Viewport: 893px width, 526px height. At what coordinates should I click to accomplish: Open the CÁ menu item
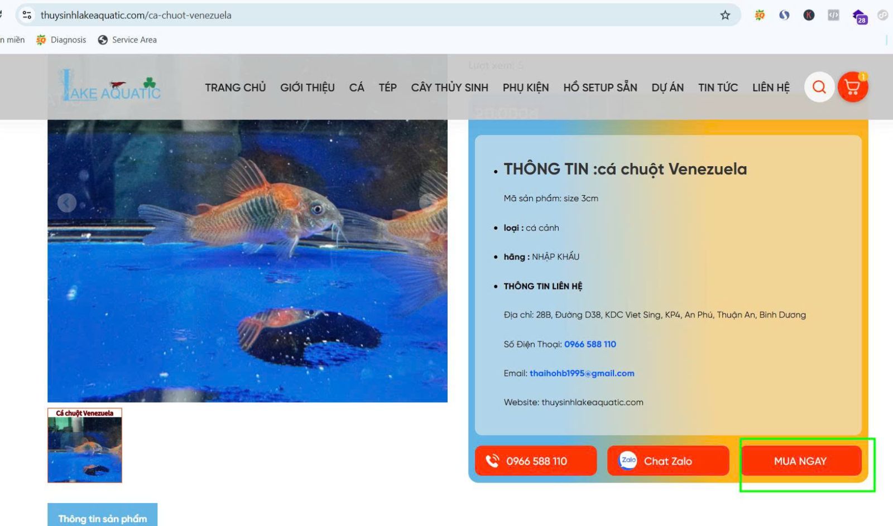pos(357,88)
